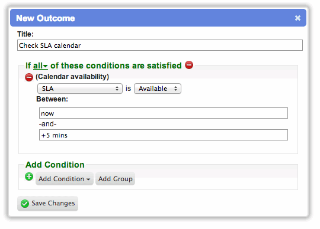This screenshot has width=320, height=229.
Task: Close the New Outcome dialog
Action: [297, 18]
